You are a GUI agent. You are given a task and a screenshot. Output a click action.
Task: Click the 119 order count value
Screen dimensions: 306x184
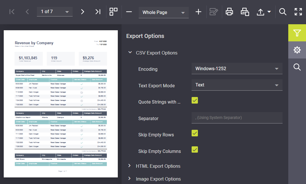(x=54, y=58)
